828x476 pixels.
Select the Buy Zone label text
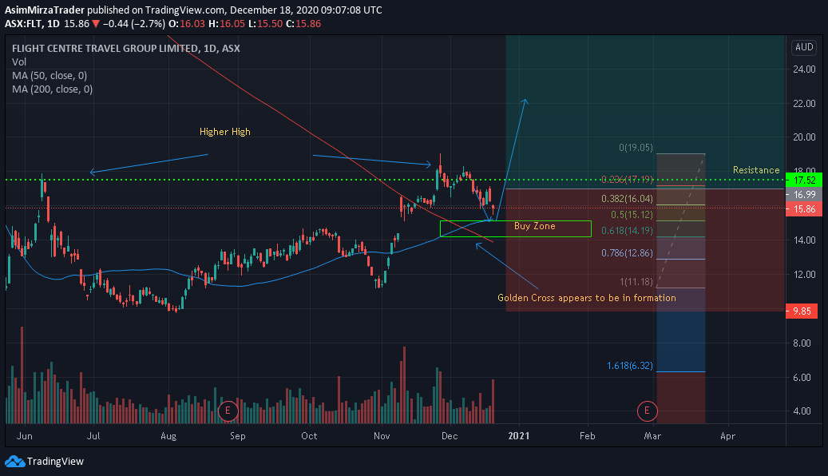point(534,226)
